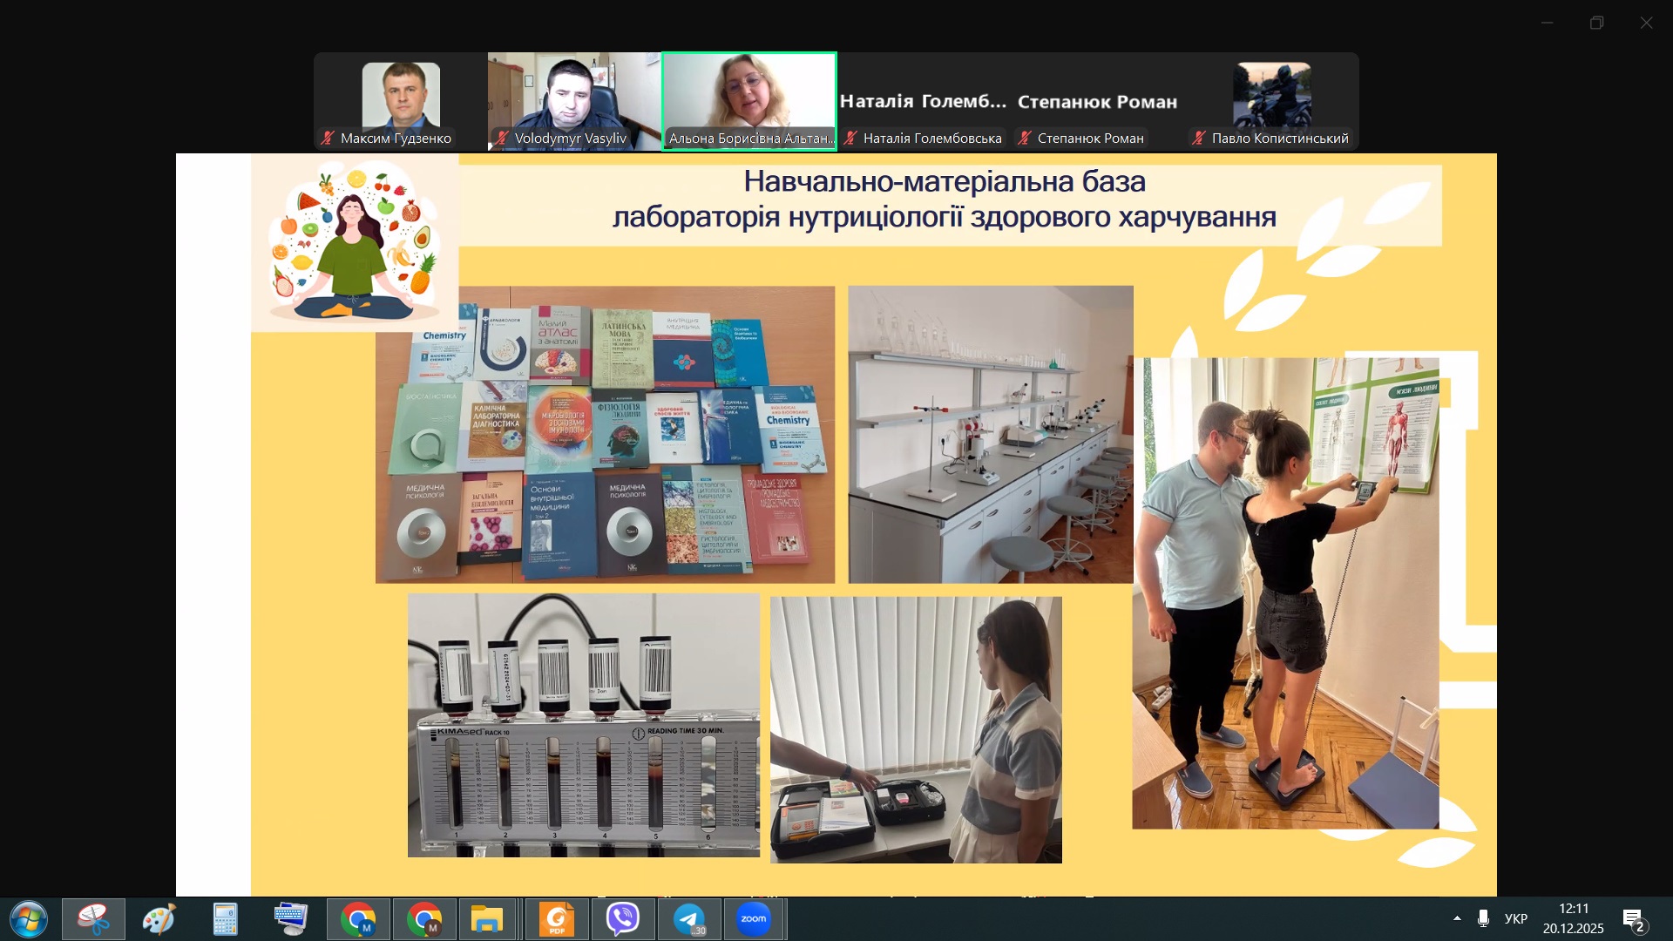This screenshot has width=1673, height=941.
Task: Open File Explorer folder icon
Action: [487, 919]
